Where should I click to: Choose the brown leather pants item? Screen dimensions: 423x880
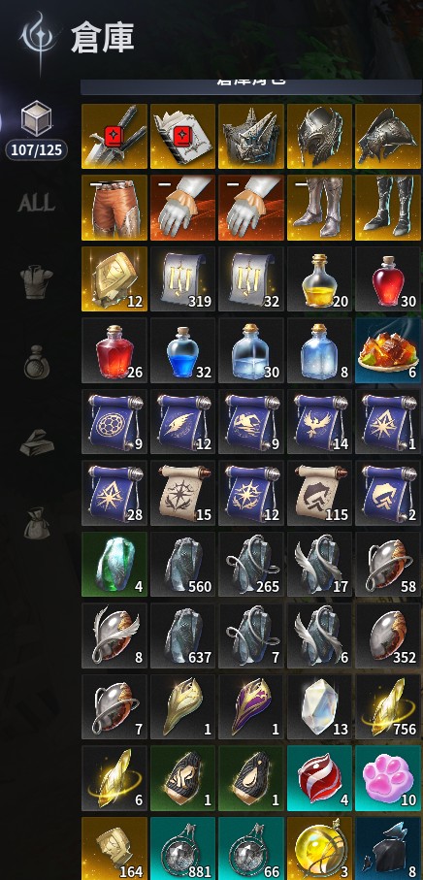pos(114,208)
